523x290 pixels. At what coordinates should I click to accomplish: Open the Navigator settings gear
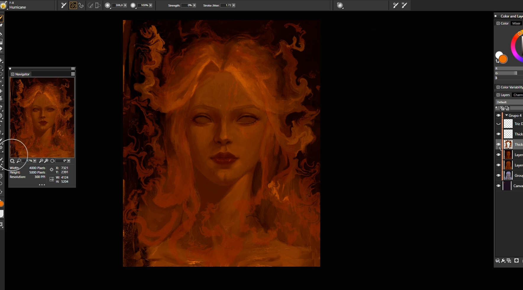click(x=12, y=161)
